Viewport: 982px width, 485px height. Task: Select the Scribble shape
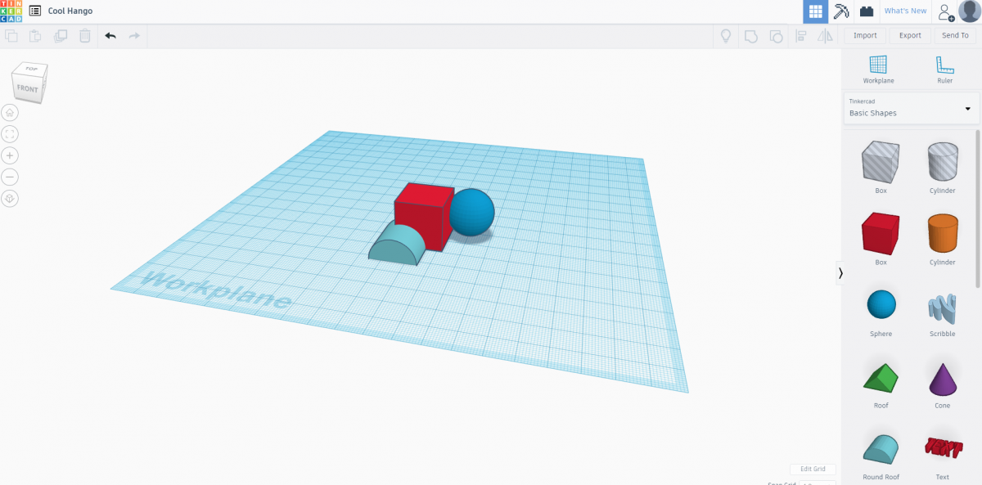point(942,308)
